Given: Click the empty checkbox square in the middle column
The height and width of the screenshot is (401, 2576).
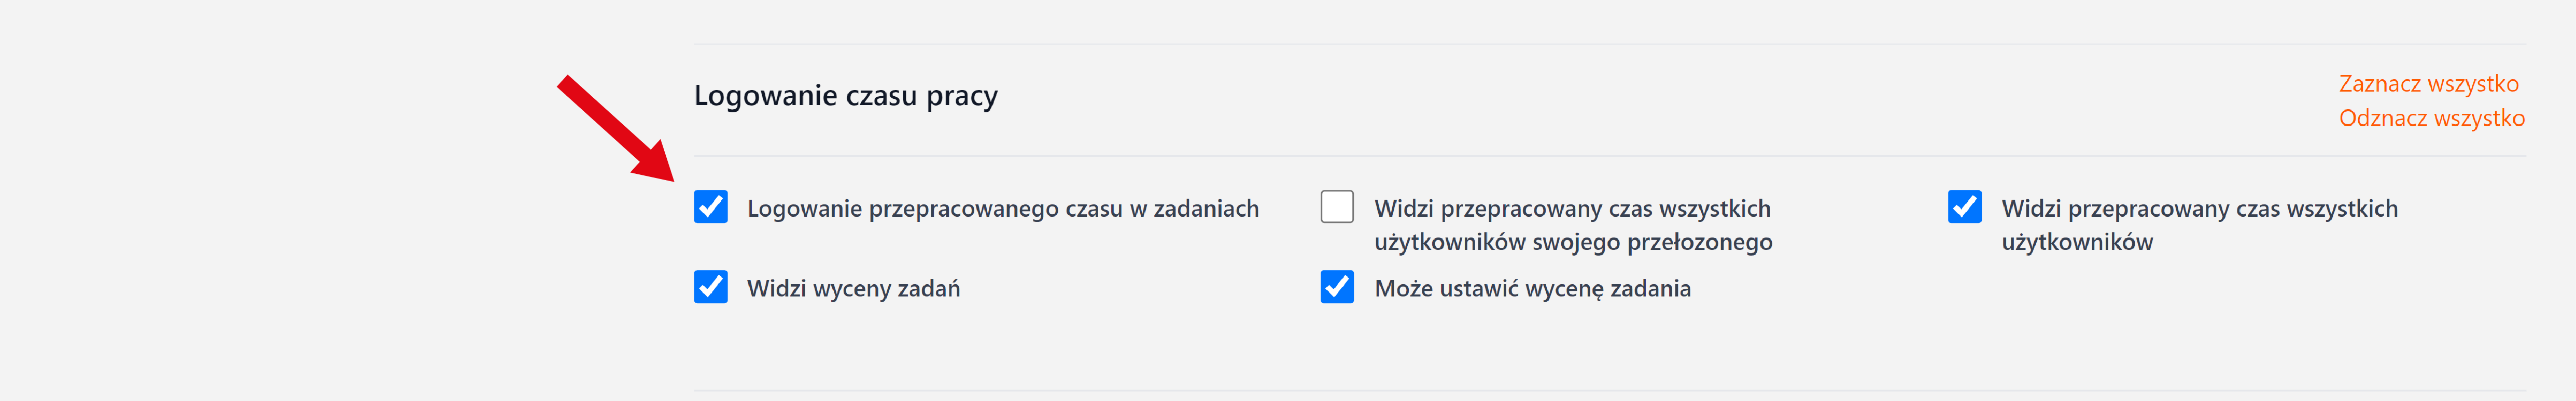Looking at the screenshot, I should click(1337, 207).
